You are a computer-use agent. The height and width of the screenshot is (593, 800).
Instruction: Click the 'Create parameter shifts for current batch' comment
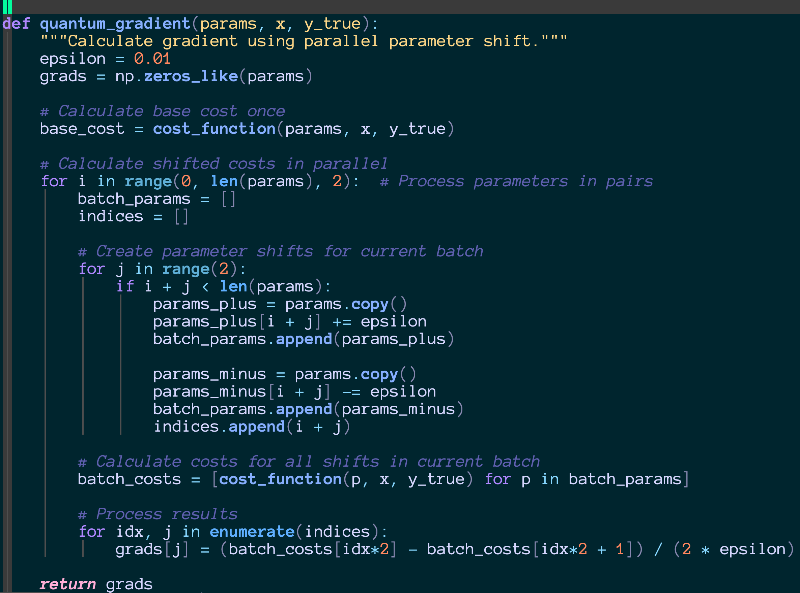pos(280,251)
